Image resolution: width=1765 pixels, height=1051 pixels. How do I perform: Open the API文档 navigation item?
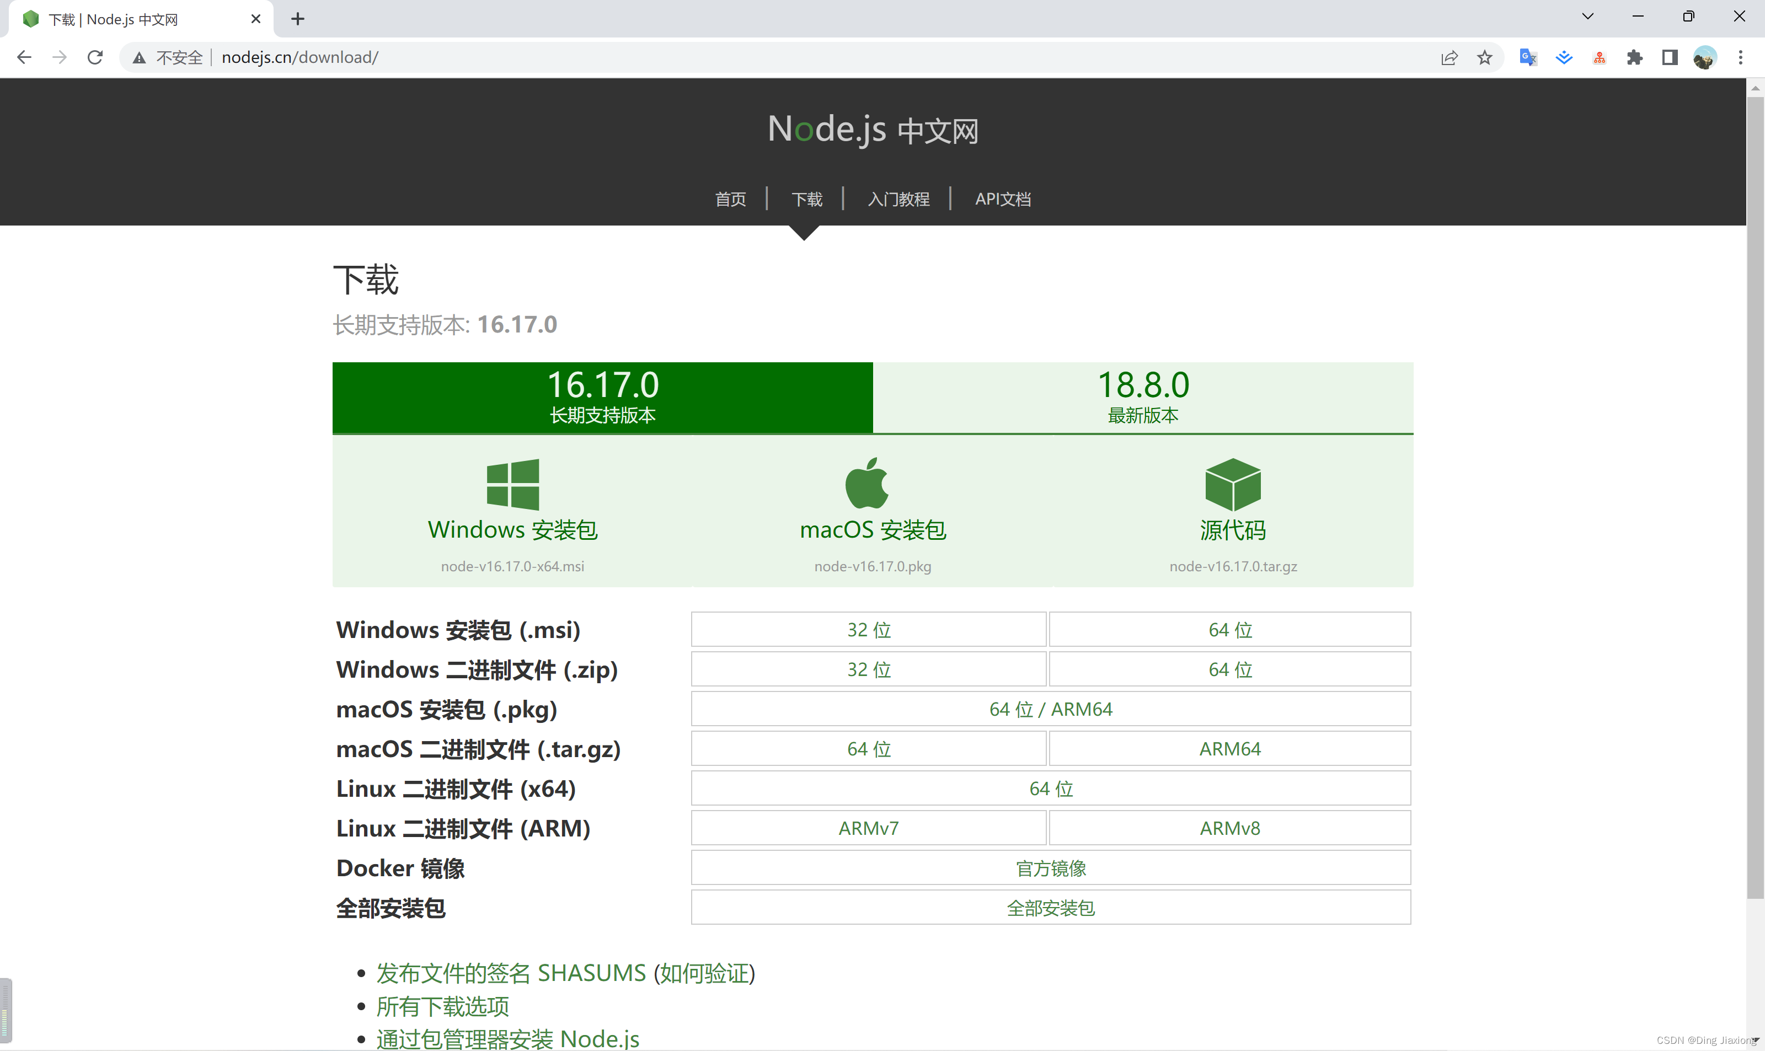[1002, 200]
